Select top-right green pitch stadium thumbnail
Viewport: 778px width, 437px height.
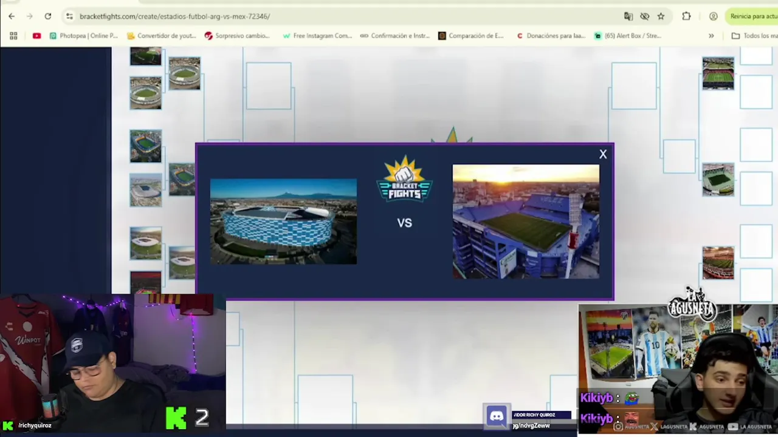(x=718, y=73)
